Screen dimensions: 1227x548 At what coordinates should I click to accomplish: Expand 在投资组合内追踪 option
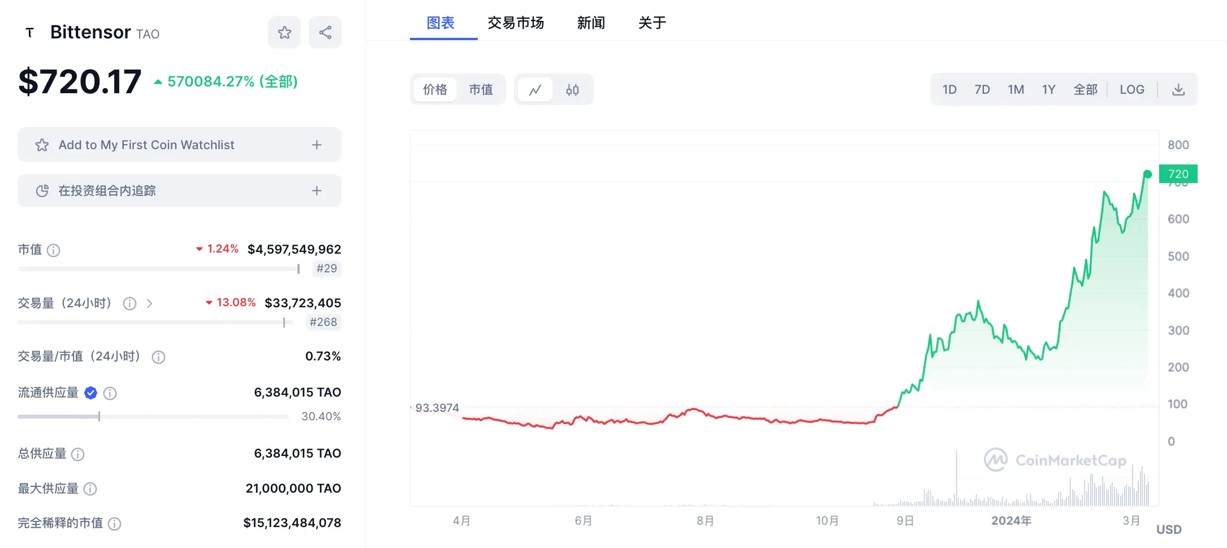point(317,190)
